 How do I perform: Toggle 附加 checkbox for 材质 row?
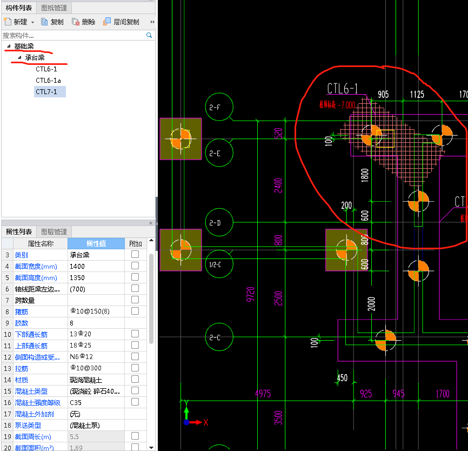coord(135,379)
